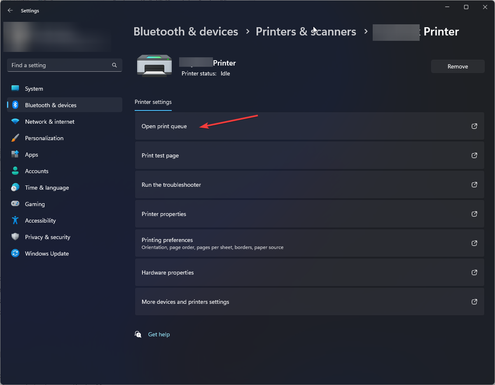Click the Bluetooth icon in sidebar

(15, 105)
